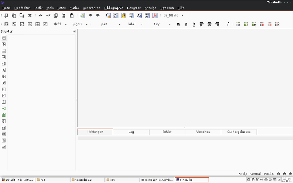Switch side panel to arrow symbols
The height and width of the screenshot is (183, 293).
point(3,57)
